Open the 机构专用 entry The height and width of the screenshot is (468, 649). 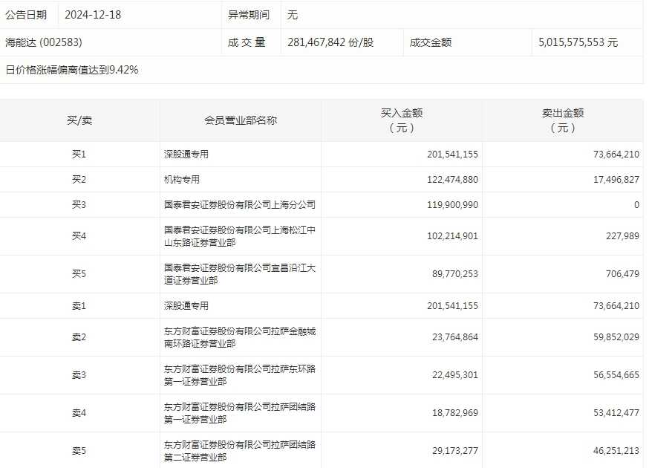click(x=182, y=180)
